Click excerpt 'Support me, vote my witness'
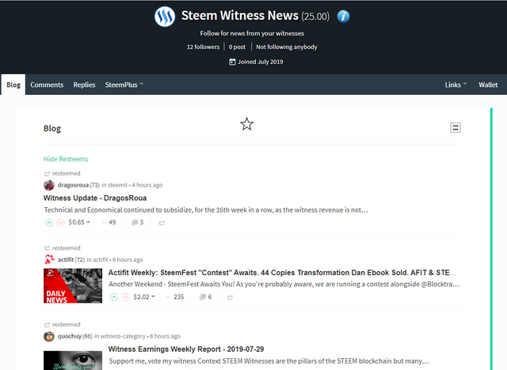 point(269,361)
